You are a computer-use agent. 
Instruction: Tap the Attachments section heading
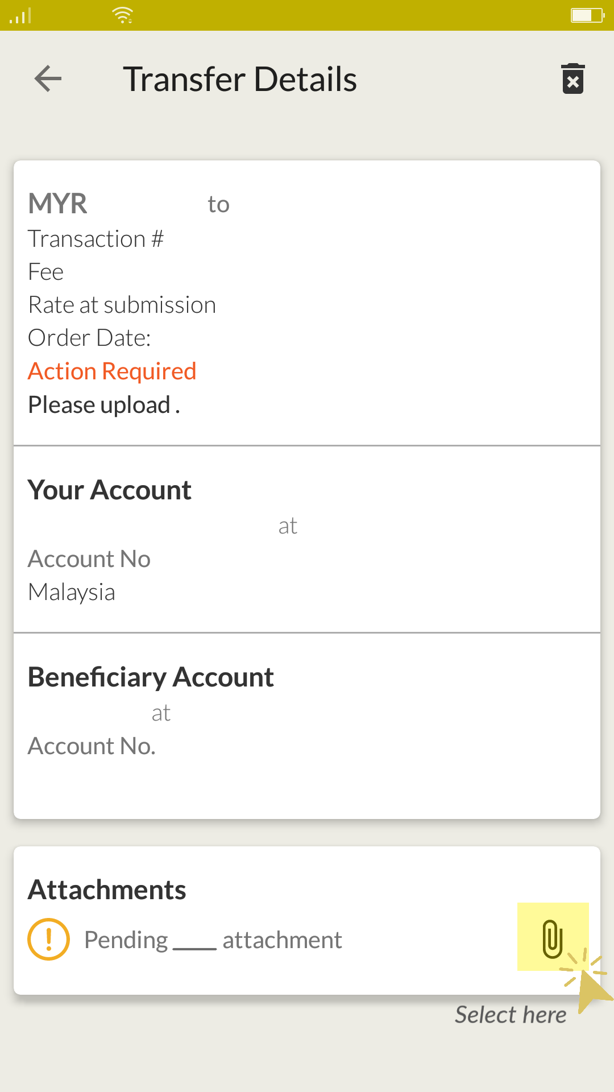[x=107, y=890]
